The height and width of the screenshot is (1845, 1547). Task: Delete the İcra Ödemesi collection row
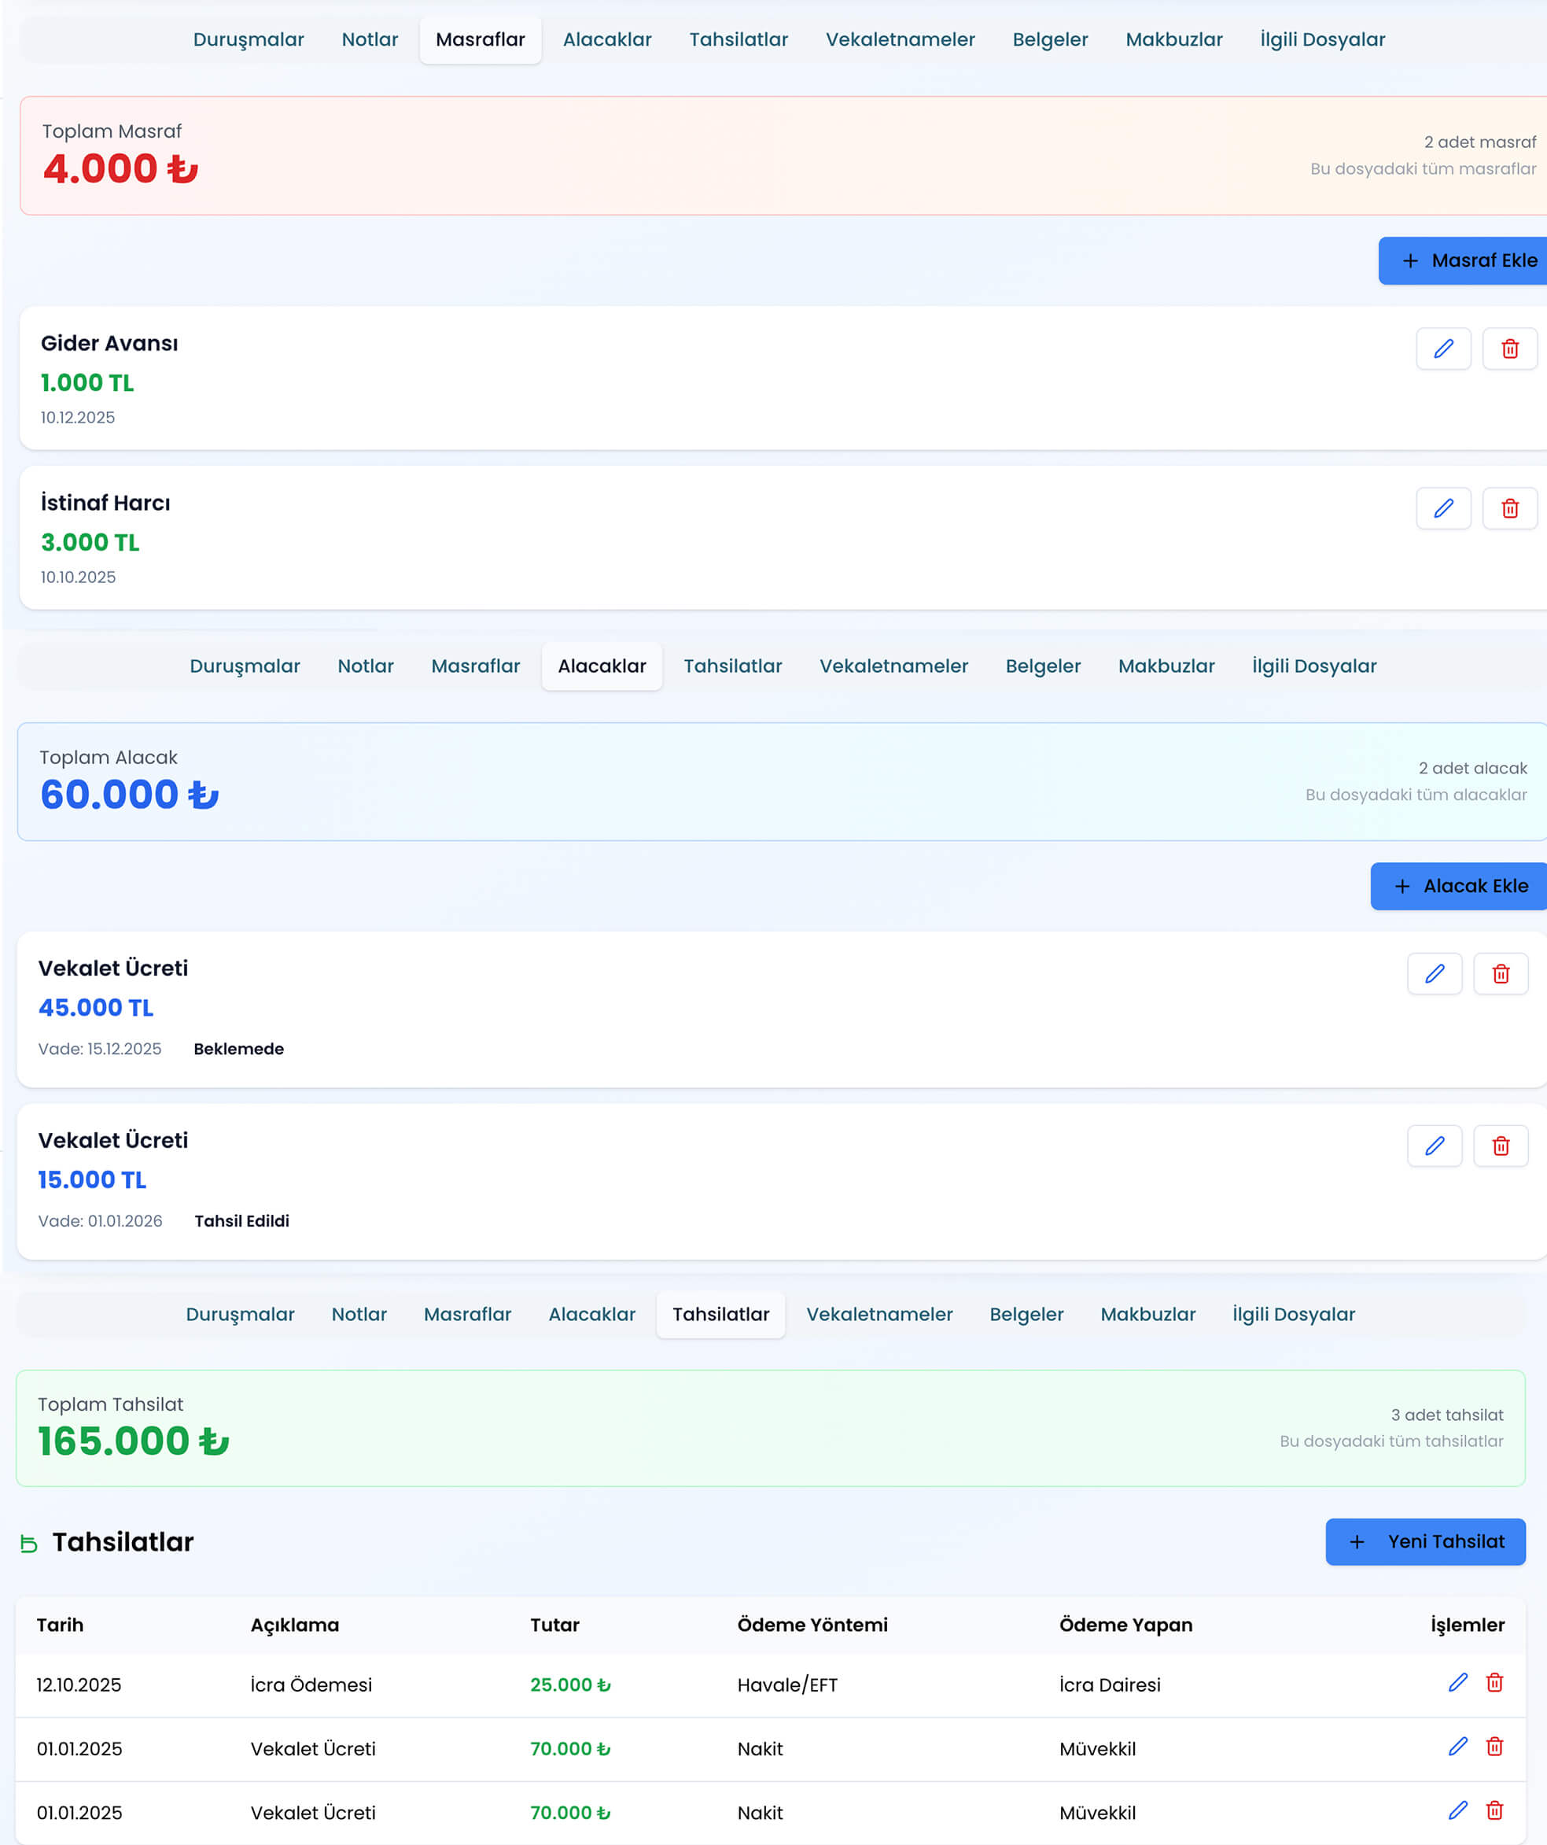point(1494,1682)
